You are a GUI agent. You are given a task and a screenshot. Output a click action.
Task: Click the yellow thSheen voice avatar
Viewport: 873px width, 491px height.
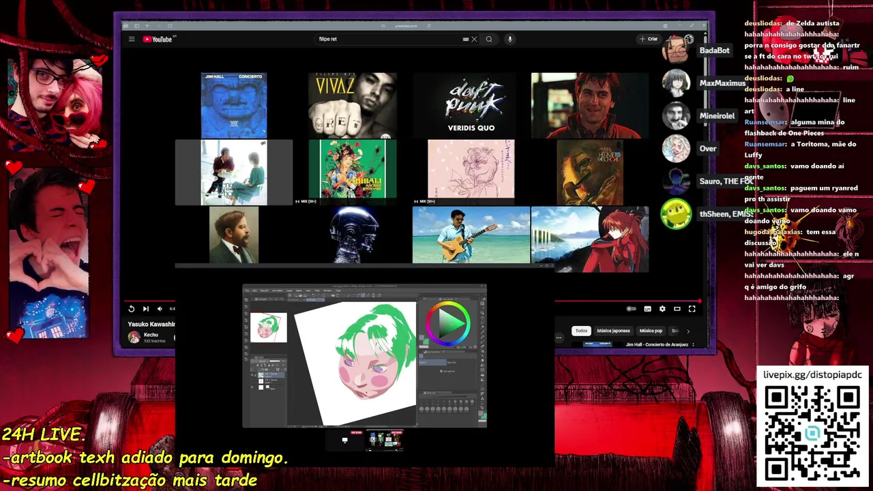676,214
